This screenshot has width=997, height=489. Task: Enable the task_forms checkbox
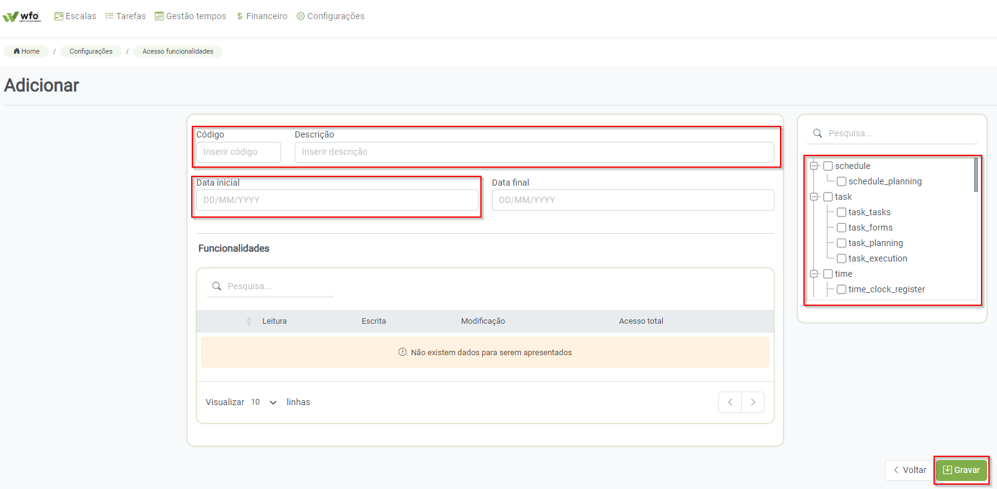[841, 228]
